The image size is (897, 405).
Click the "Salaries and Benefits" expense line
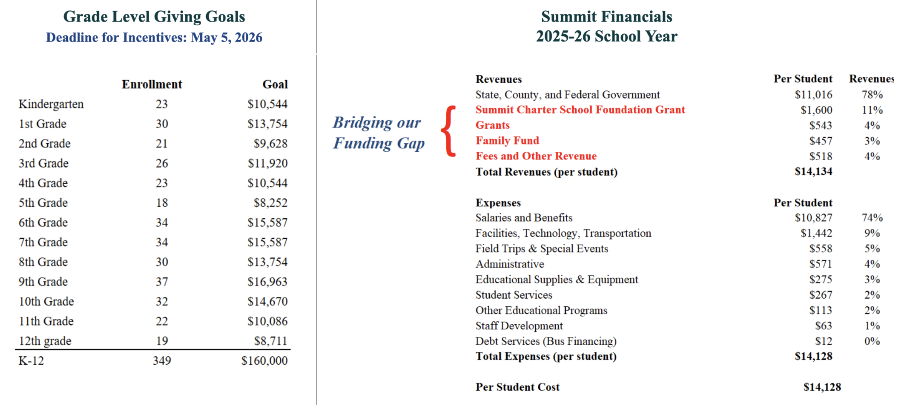[x=524, y=218]
